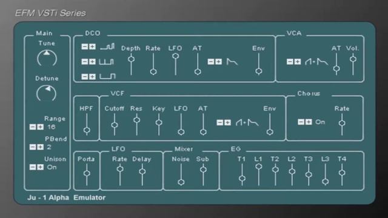Turn Chorus off with minus button
Image resolution: width=388 pixels, height=218 pixels.
[301, 122]
